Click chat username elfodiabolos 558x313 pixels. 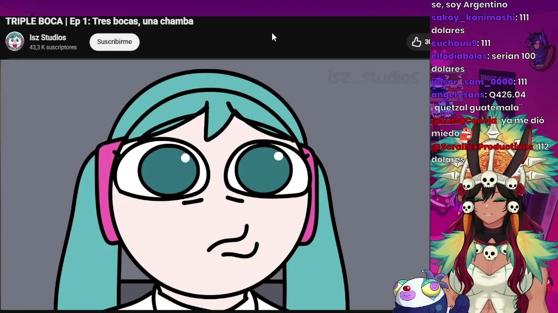pos(459,56)
